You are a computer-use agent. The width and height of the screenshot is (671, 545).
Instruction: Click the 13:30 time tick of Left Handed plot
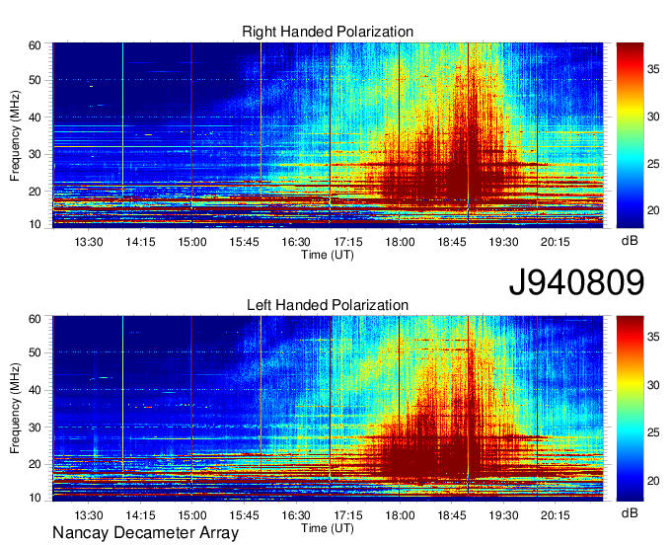pyautogui.click(x=89, y=515)
